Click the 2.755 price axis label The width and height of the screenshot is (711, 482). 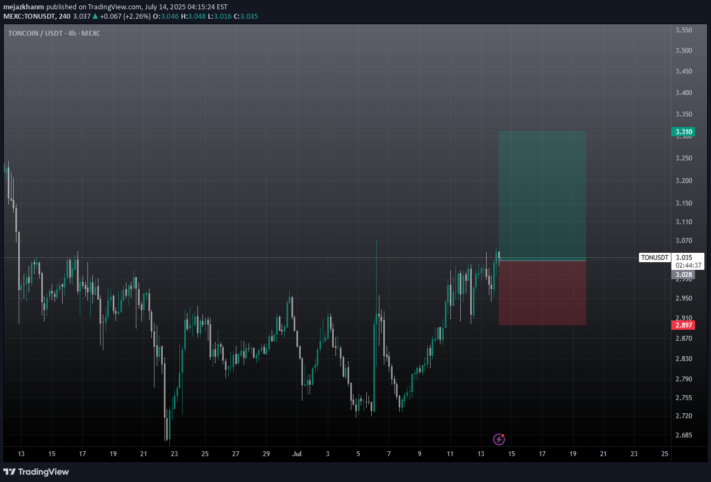(684, 398)
